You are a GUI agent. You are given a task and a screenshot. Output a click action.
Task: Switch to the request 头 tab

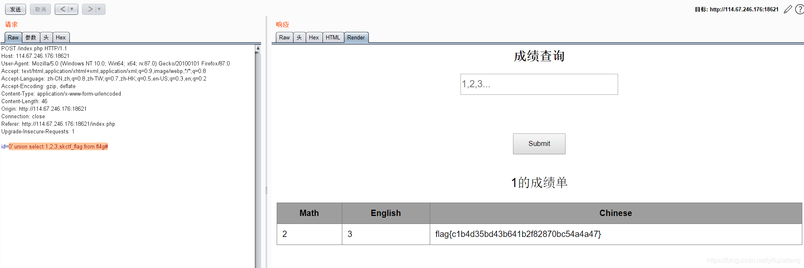coord(46,37)
